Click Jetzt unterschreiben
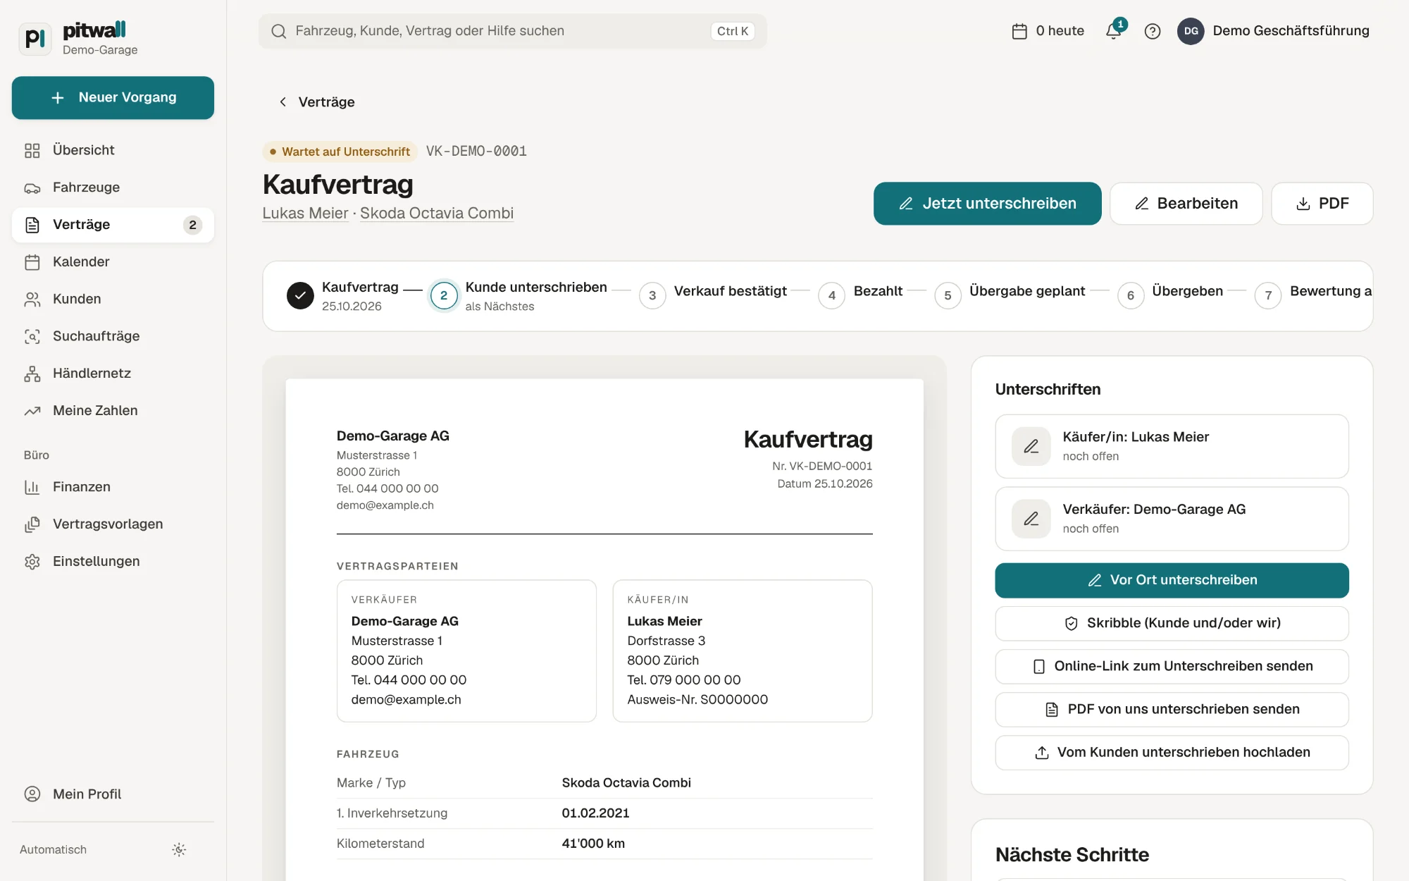The image size is (1409, 881). click(987, 204)
